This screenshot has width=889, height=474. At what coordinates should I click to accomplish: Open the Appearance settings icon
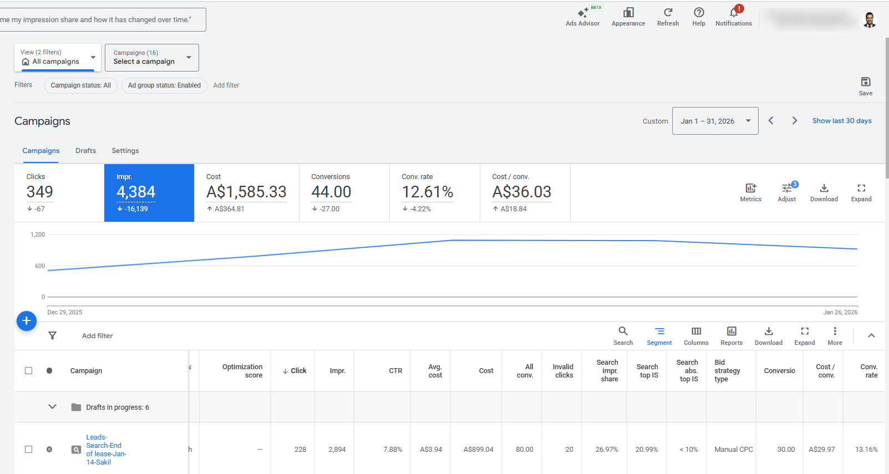(628, 13)
